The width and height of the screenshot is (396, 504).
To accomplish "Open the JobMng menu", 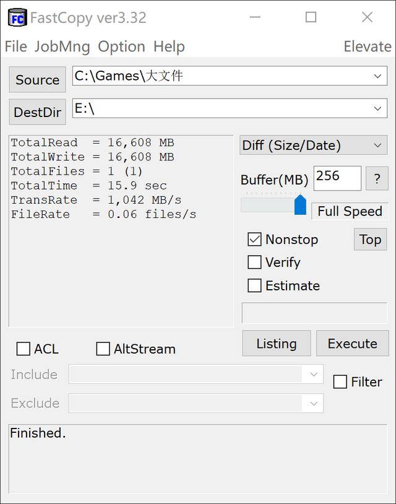I will (x=62, y=46).
